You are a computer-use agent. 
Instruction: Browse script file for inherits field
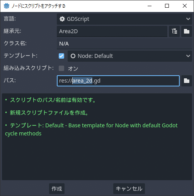(187, 31)
